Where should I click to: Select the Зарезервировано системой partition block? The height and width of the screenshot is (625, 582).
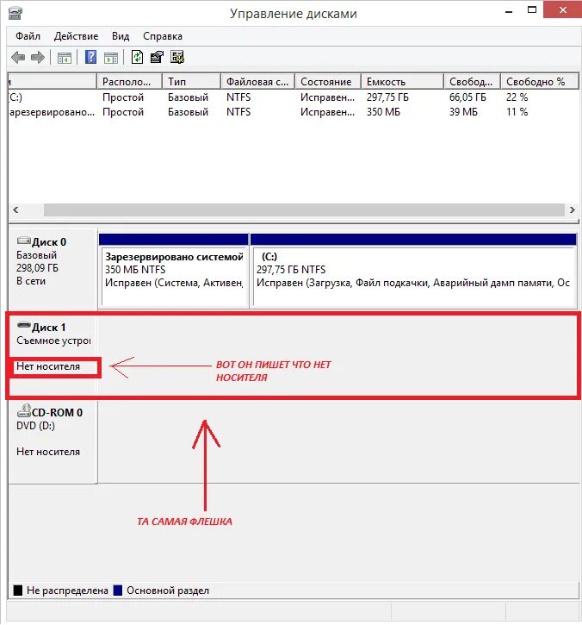174,271
